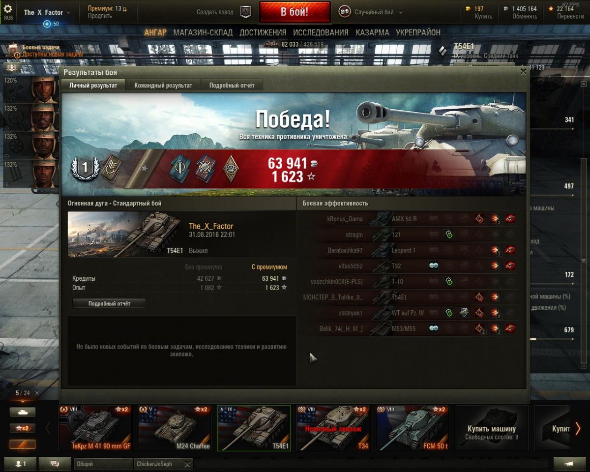Open the ИССЛЕДОВАНИЯ menu
The width and height of the screenshot is (590, 472).
coord(321,32)
